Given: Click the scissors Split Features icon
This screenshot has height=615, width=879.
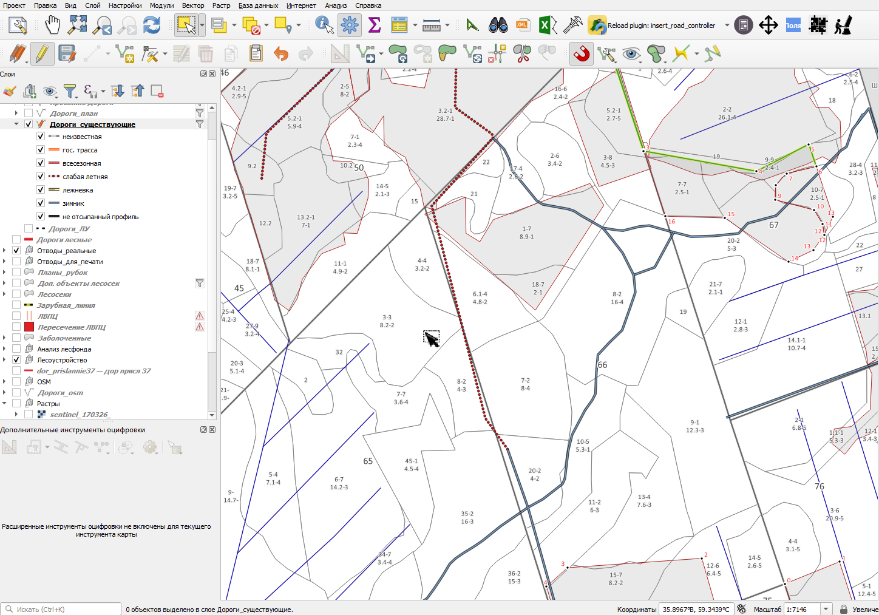Looking at the screenshot, I should [x=522, y=54].
